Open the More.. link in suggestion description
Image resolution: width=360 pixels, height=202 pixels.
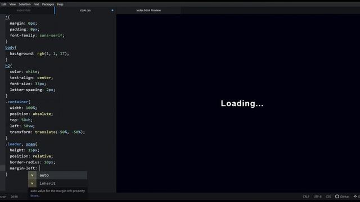pos(35,196)
